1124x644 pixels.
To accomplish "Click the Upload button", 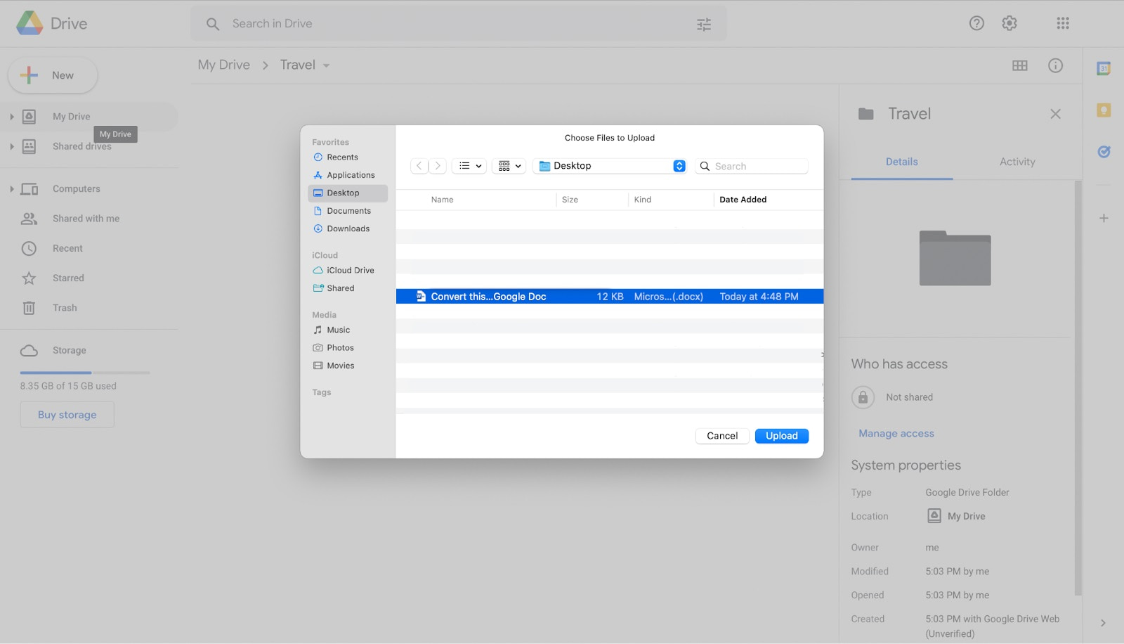I will (x=782, y=436).
